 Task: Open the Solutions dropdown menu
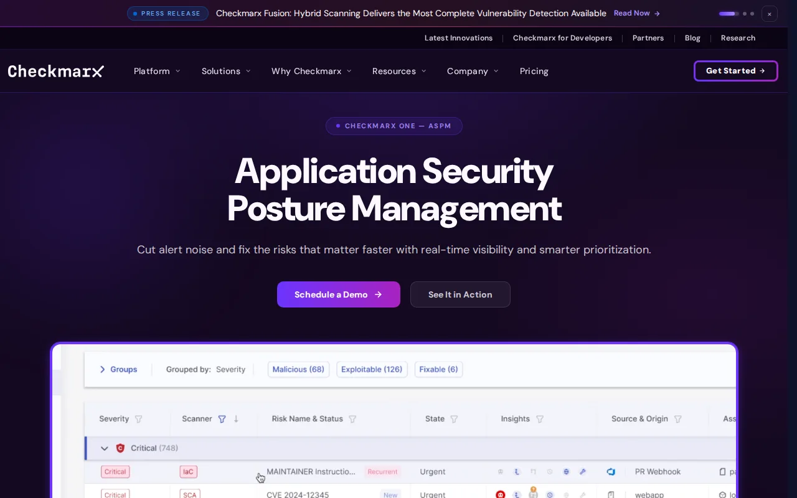pos(226,71)
